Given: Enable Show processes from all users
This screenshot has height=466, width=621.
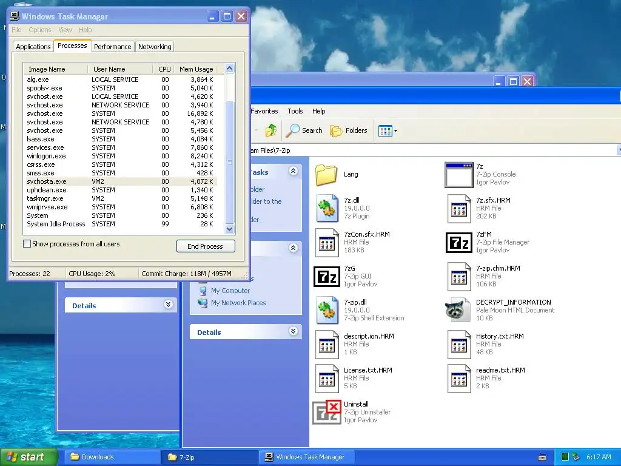Looking at the screenshot, I should pos(27,244).
